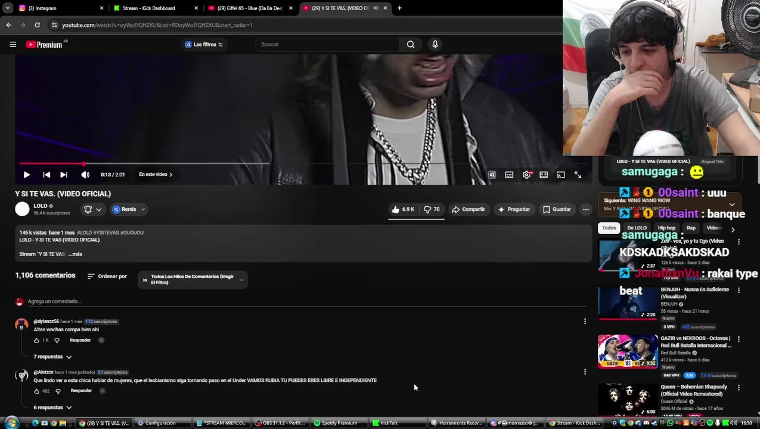The height and width of the screenshot is (429, 760).
Task: Open a new browser tab
Action: pos(399,8)
